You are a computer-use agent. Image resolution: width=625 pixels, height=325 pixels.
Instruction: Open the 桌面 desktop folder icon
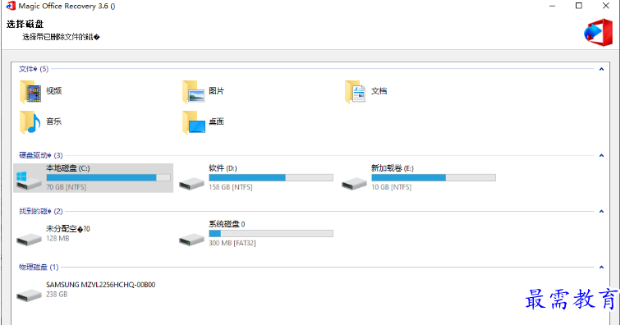coord(194,122)
